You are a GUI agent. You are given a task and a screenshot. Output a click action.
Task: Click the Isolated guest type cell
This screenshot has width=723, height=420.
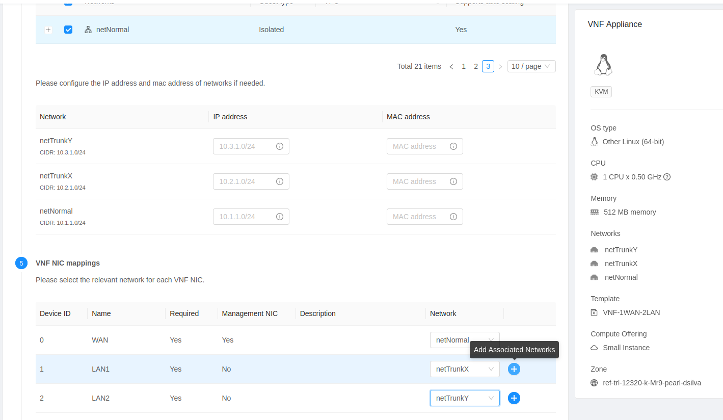pos(272,30)
